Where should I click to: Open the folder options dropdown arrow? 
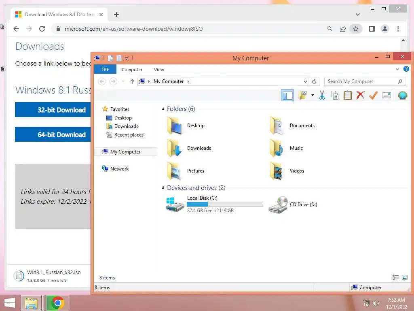click(x=312, y=95)
